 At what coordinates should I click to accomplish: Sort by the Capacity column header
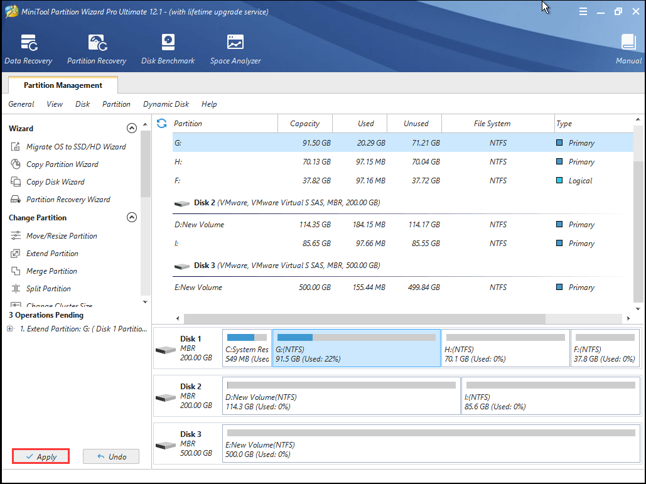pos(305,124)
